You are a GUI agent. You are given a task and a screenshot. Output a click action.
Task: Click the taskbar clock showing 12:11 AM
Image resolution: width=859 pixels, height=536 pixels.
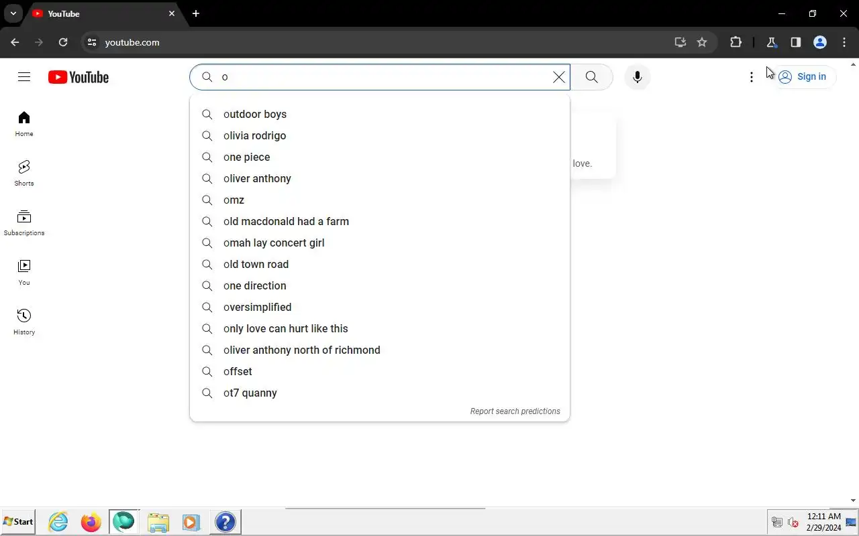pos(824,522)
